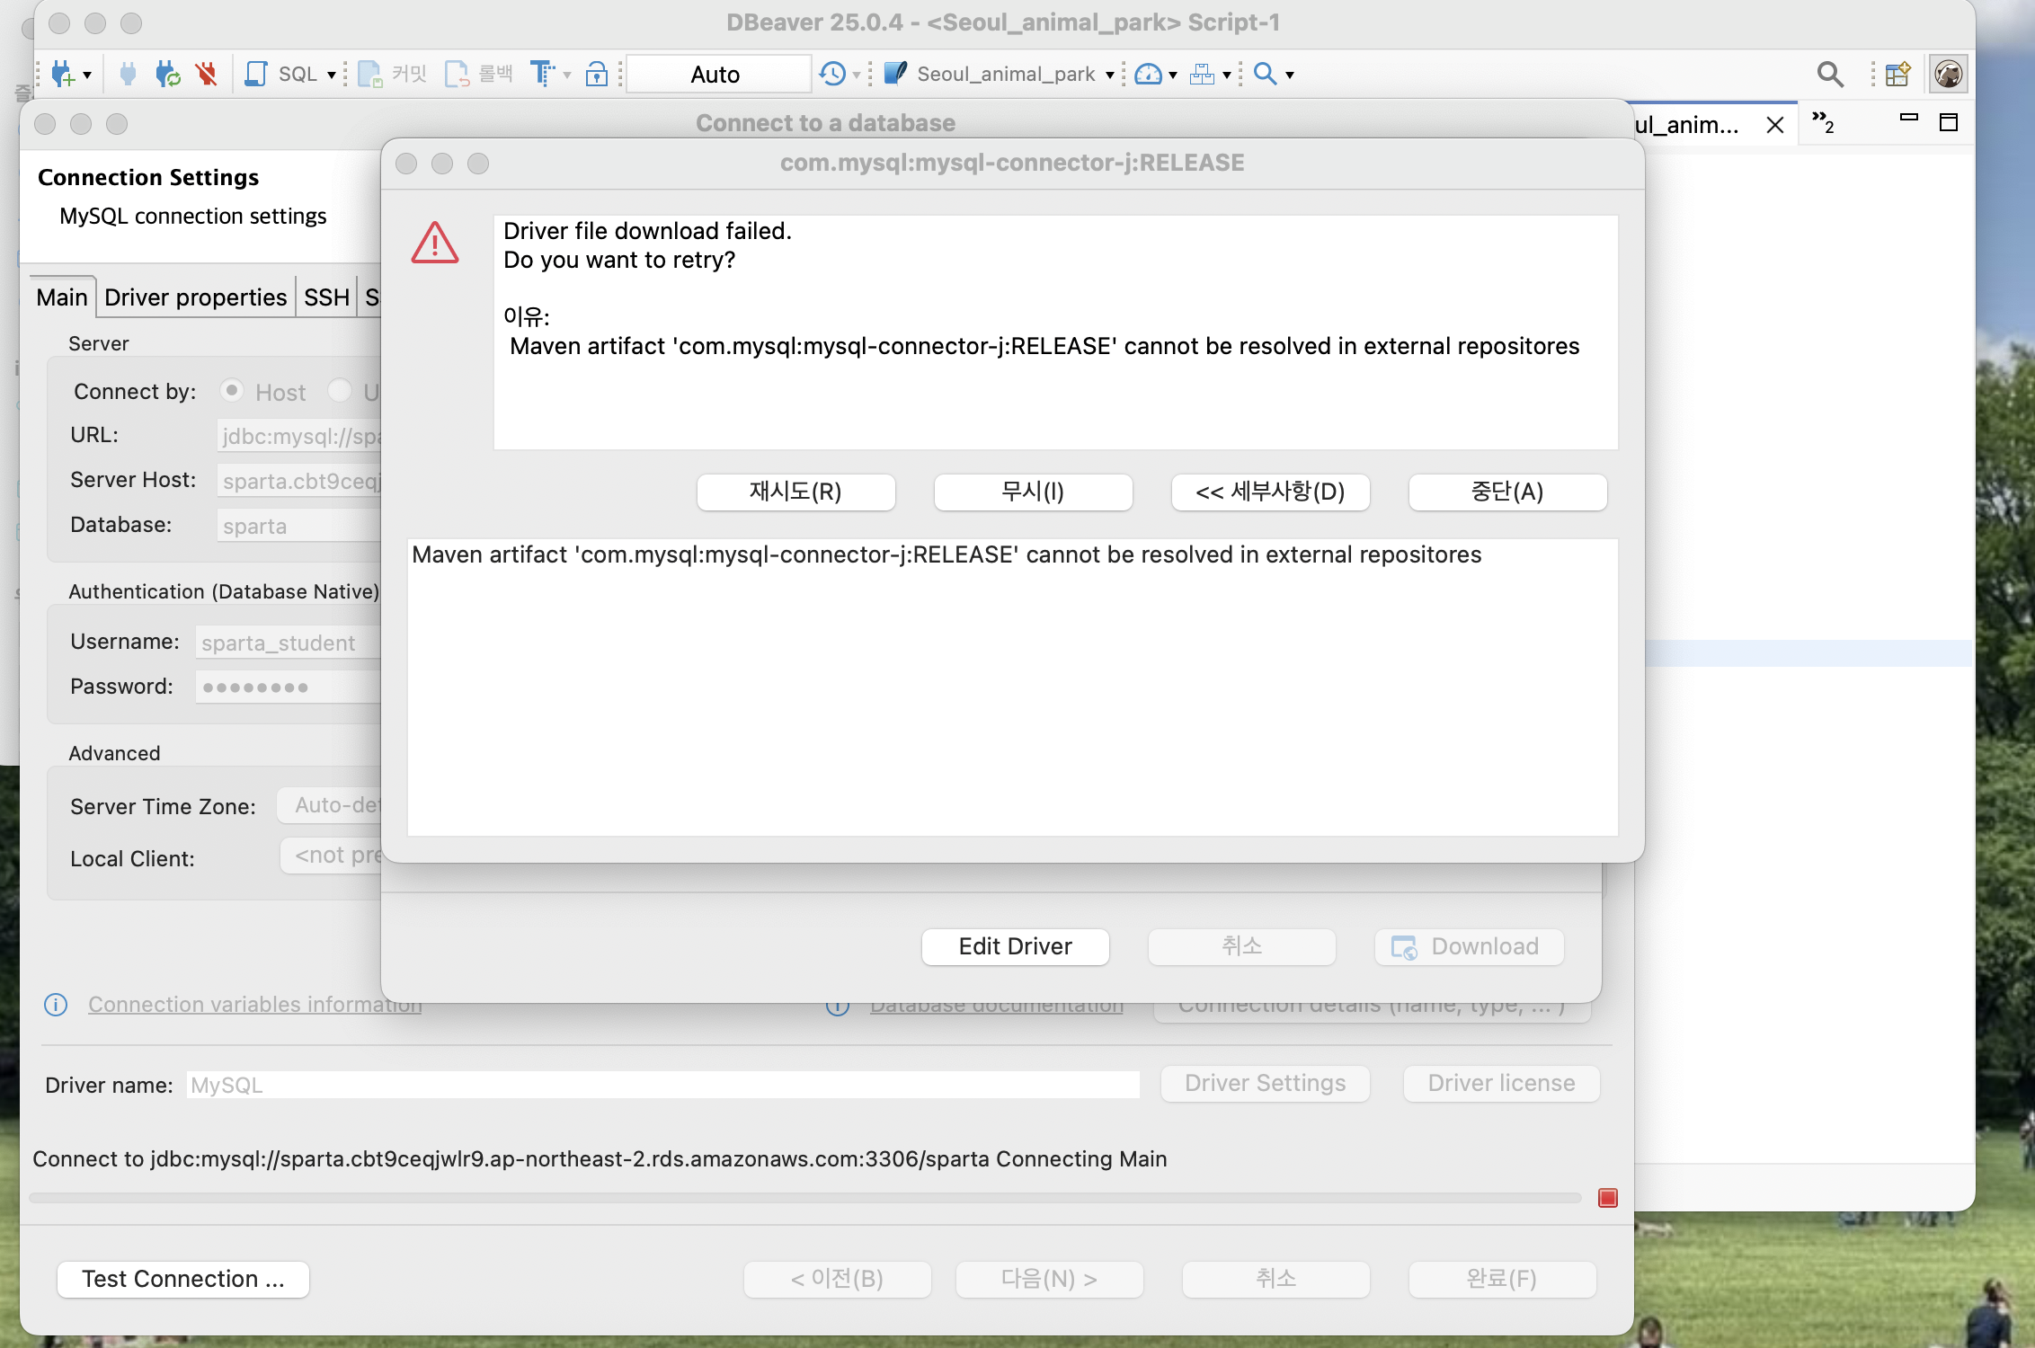Click the Rollback (롤백) toolbar icon
This screenshot has height=1348, width=2035.
457,74
